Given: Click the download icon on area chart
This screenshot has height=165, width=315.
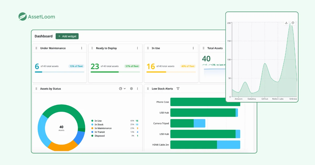Looking at the screenshot, I should 286,23.
